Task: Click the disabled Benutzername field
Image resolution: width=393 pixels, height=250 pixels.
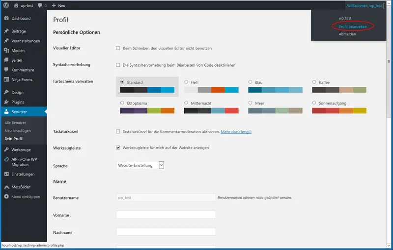Action: [166, 197]
